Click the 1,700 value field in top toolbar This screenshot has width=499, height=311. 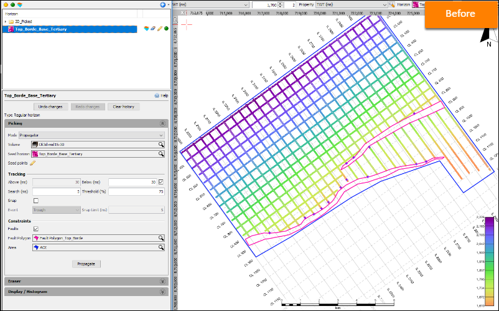(x=265, y=5)
